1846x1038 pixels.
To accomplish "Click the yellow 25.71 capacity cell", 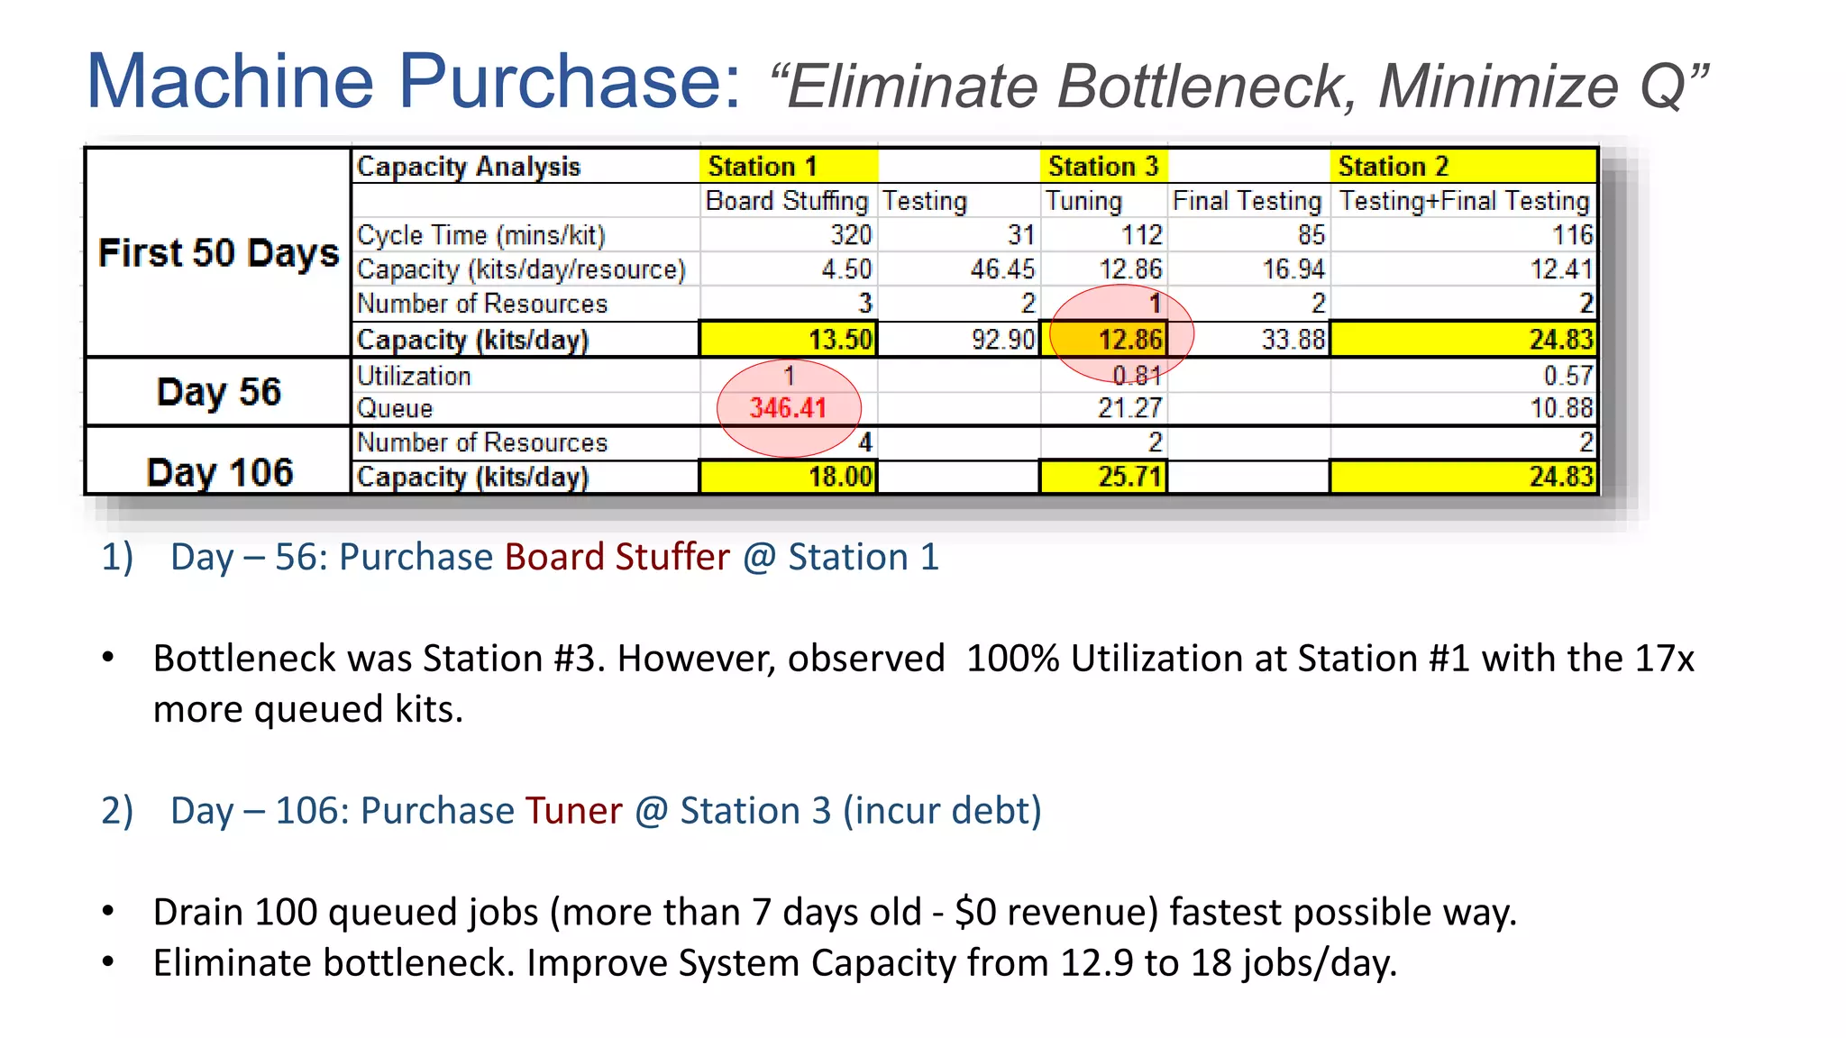I will tap(1104, 477).
